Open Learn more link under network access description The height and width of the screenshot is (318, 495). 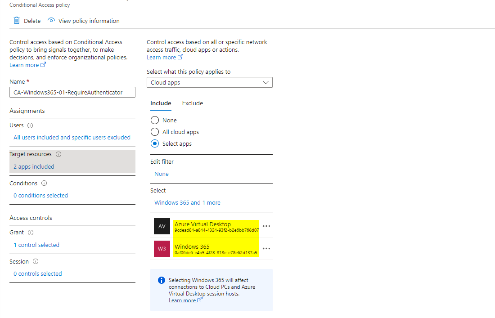click(x=165, y=58)
